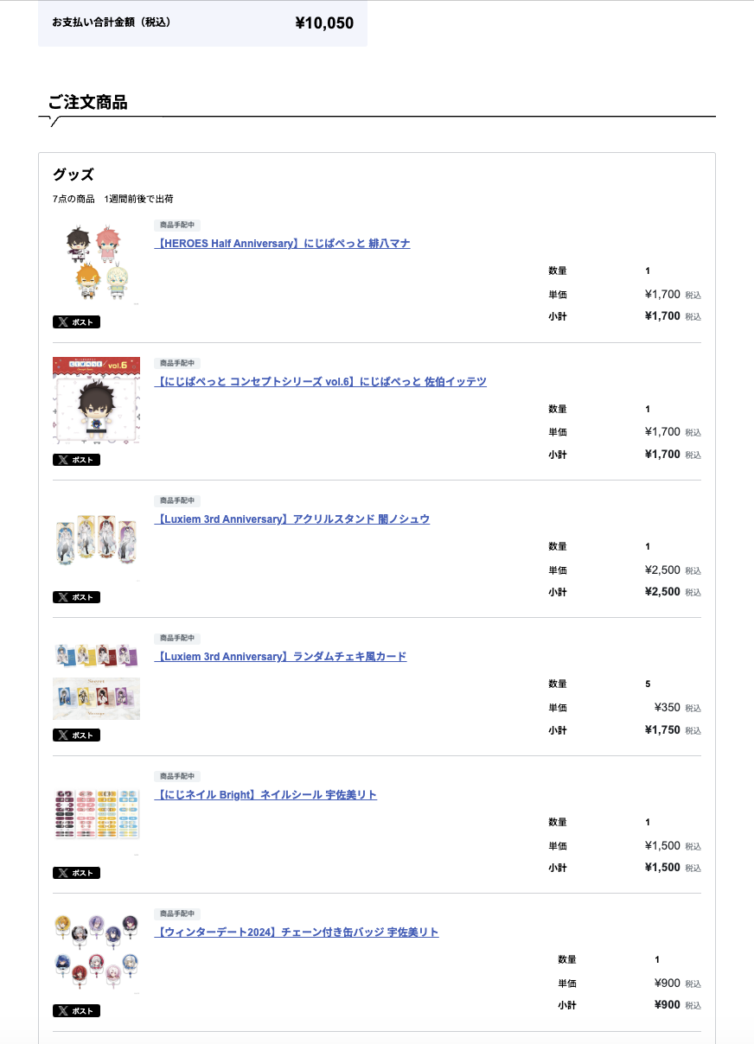Open the Luxiem ランダムチェキ風カード product link

tap(280, 657)
